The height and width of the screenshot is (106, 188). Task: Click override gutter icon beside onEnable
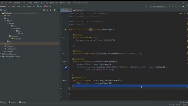click(x=64, y=37)
